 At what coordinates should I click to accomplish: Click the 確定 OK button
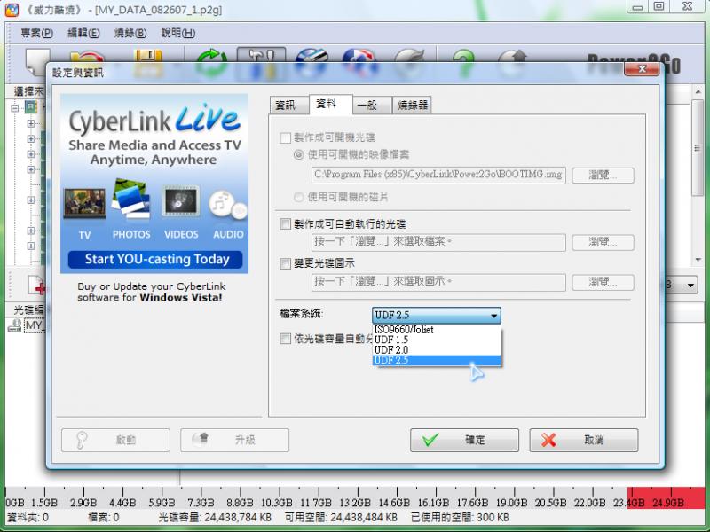click(x=464, y=440)
